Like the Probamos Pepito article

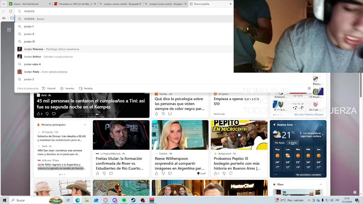coord(216,173)
